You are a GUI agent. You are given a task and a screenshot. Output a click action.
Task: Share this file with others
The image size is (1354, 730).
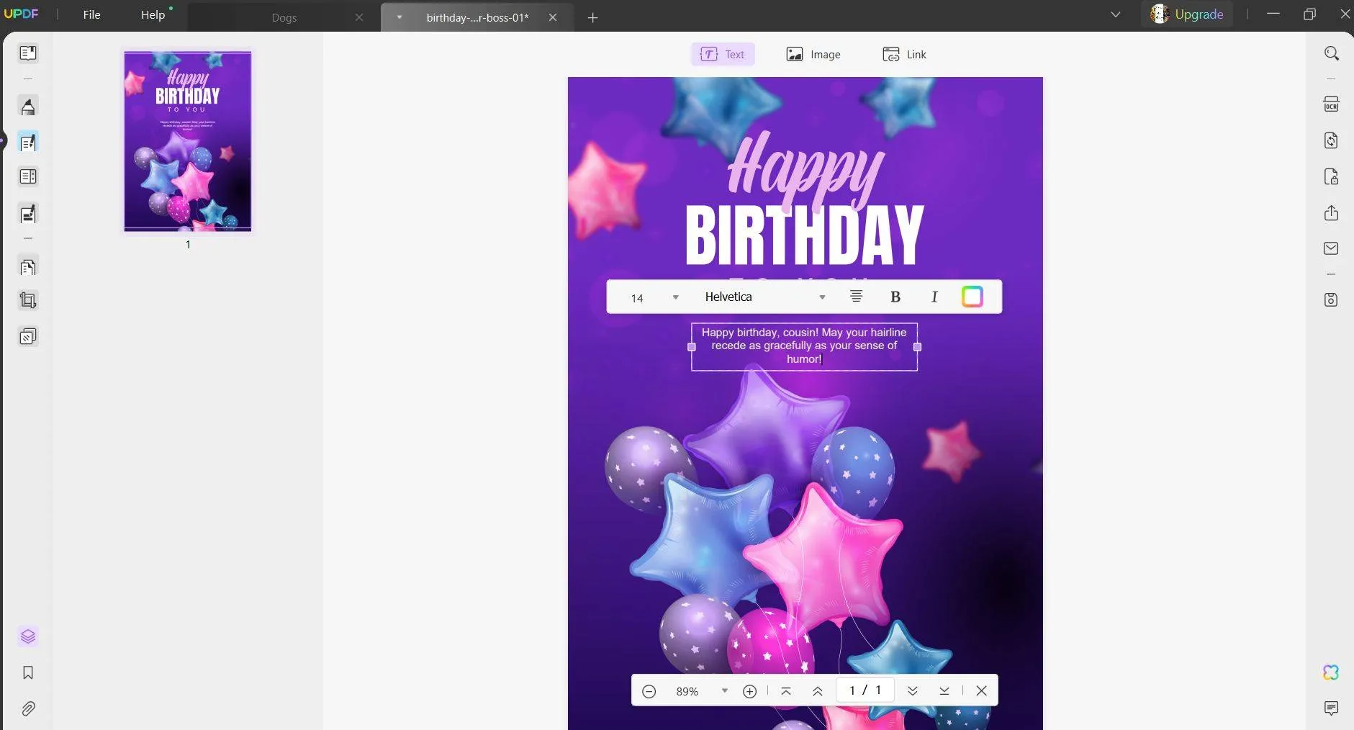point(1332,212)
